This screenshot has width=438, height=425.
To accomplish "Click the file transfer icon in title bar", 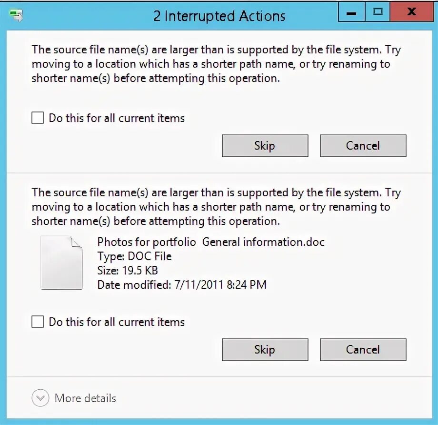I will 16,15.
